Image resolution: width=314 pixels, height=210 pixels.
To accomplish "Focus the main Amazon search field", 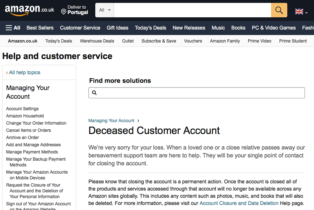I will point(192,10).
